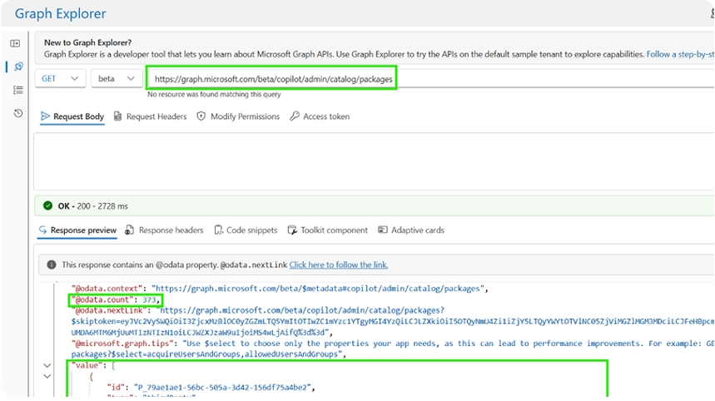This screenshot has height=401, width=715.
Task: Click inside the empty request body editor
Action: tap(374, 161)
